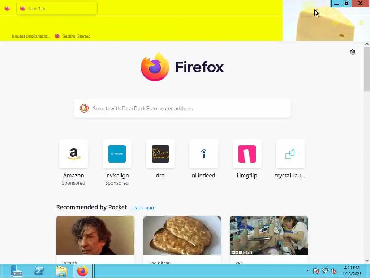370x278 pixels.
Task: Click the Firefox taskbar button
Action: [83, 271]
